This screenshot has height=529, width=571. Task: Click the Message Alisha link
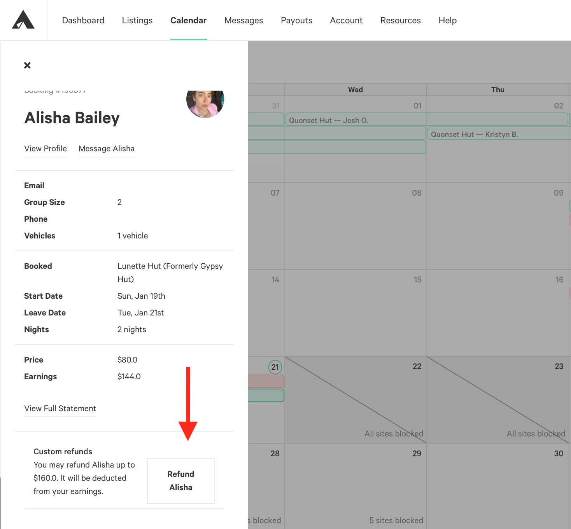click(107, 149)
